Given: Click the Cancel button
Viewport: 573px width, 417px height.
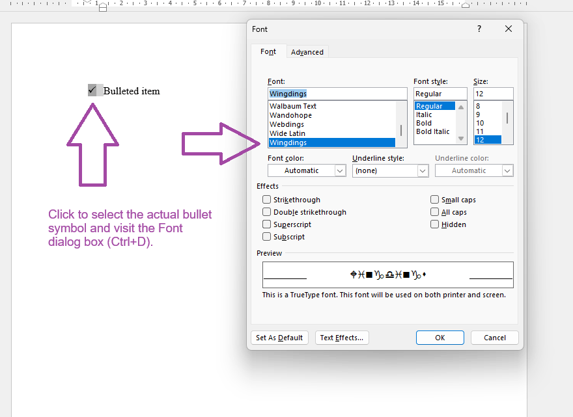Looking at the screenshot, I should click(495, 338).
